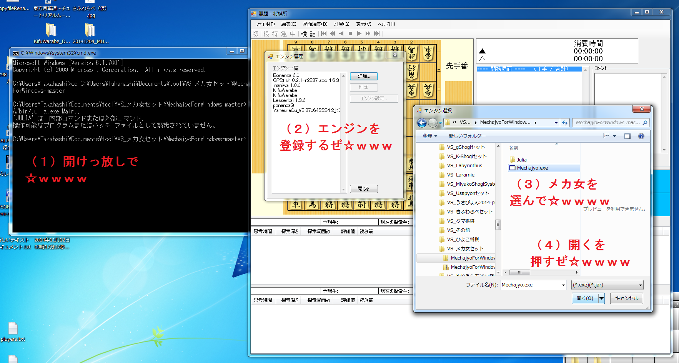Step back one move in the Shogidokoro toolbar
The image size is (679, 363).
pos(341,33)
